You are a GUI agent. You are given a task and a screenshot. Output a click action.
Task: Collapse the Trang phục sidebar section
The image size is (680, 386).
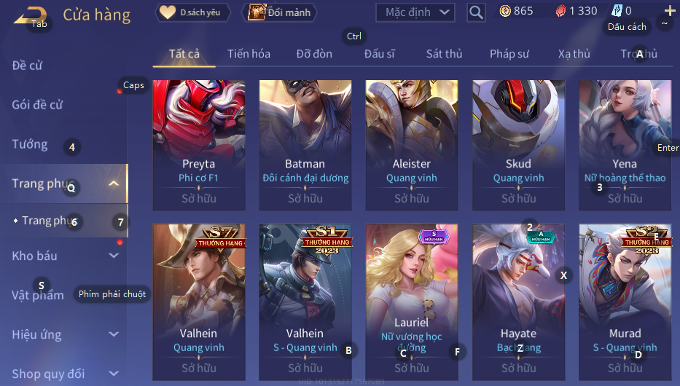[x=113, y=184]
